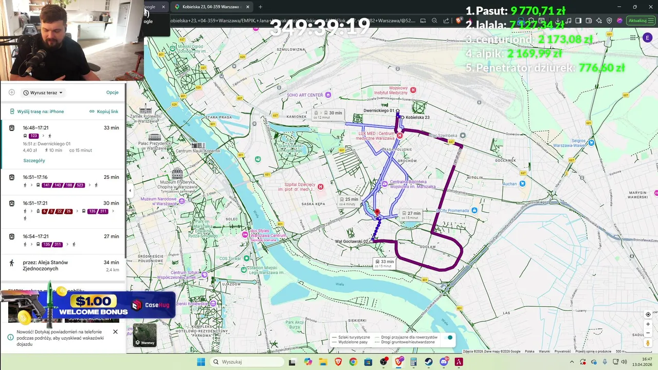Click the transit icon of the 16:48 route
658x370 pixels.
pos(12,128)
